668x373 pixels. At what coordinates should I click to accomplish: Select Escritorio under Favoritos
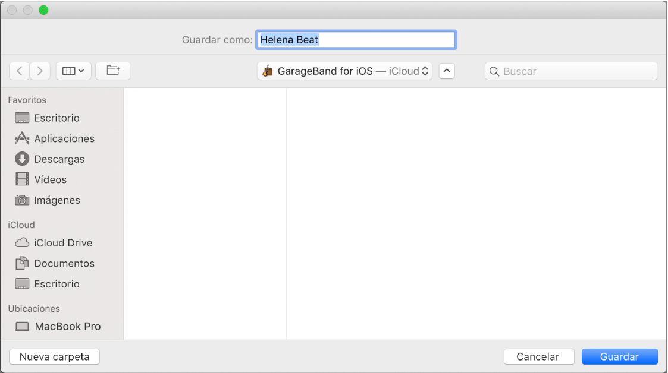coord(57,118)
